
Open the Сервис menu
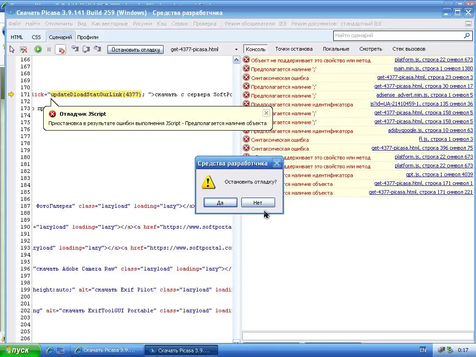point(180,24)
